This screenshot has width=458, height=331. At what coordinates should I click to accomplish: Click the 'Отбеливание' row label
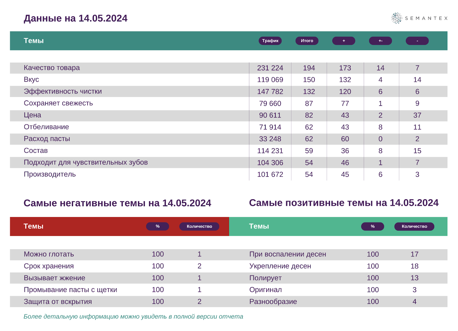46,127
